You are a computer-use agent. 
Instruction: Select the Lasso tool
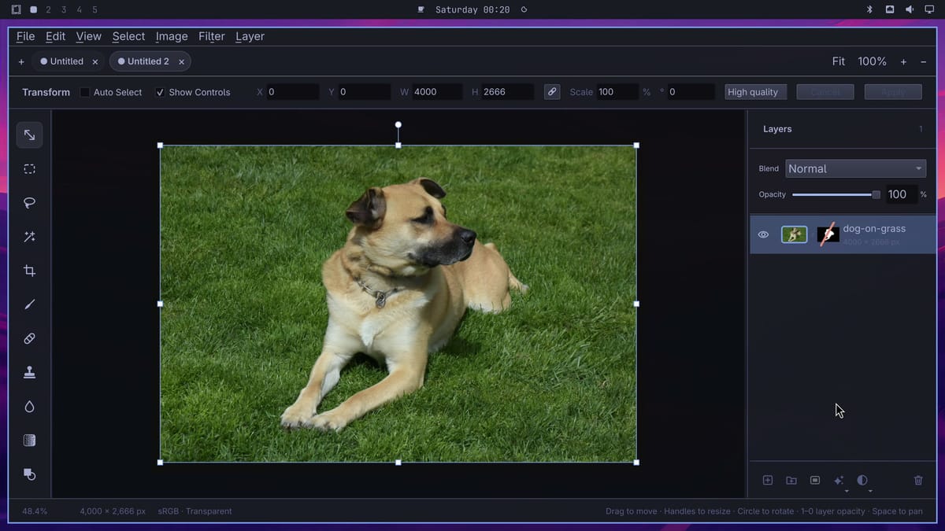pyautogui.click(x=29, y=203)
